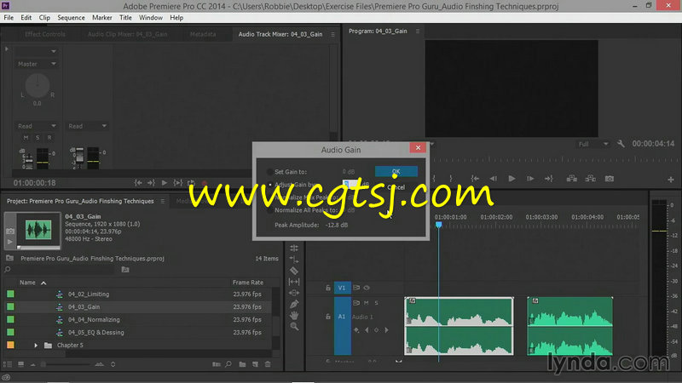
Task: Open the second Read automation mode dropdown
Action: tap(87, 126)
